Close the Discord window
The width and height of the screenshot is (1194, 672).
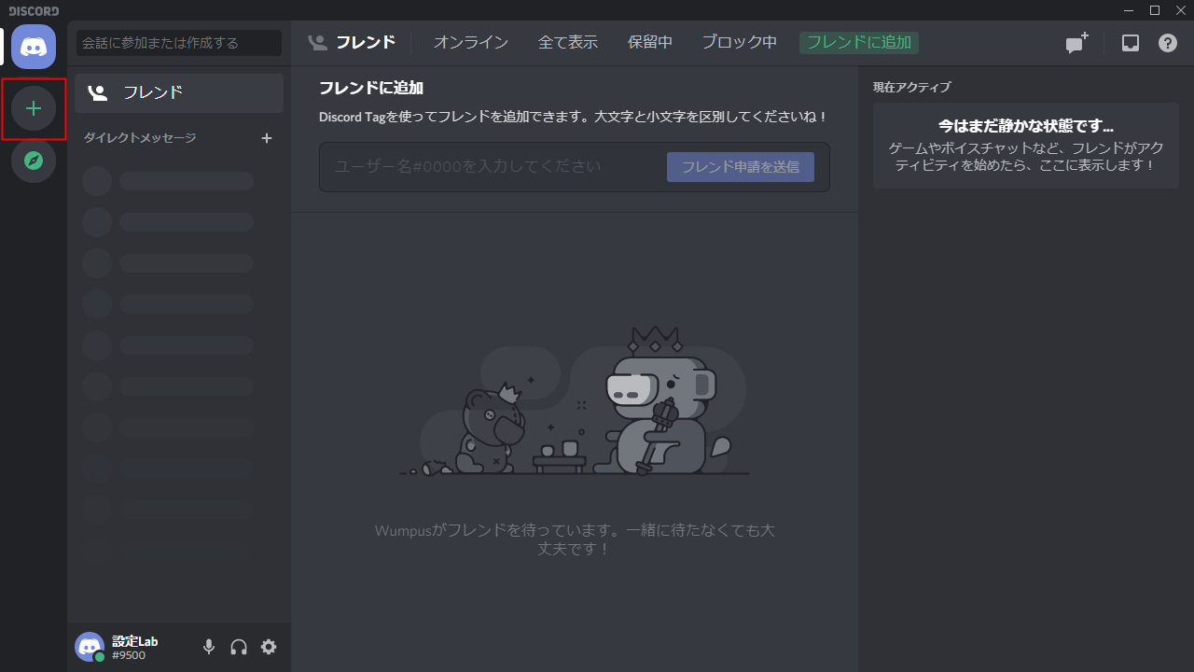point(1180,10)
